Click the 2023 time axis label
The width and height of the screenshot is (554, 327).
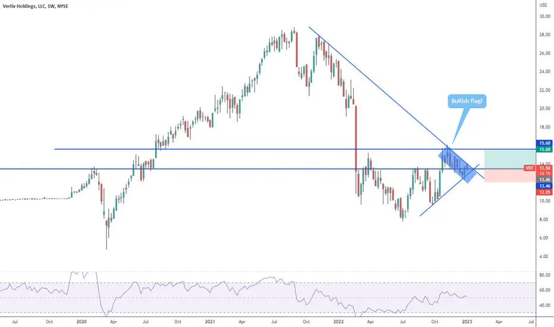[467, 322]
